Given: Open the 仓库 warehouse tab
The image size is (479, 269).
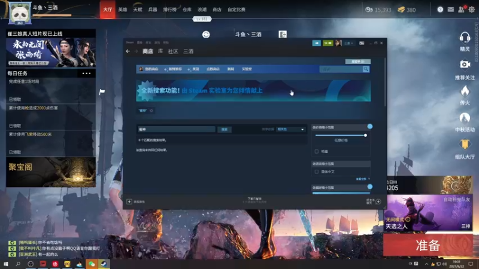Looking at the screenshot, I should [187, 10].
